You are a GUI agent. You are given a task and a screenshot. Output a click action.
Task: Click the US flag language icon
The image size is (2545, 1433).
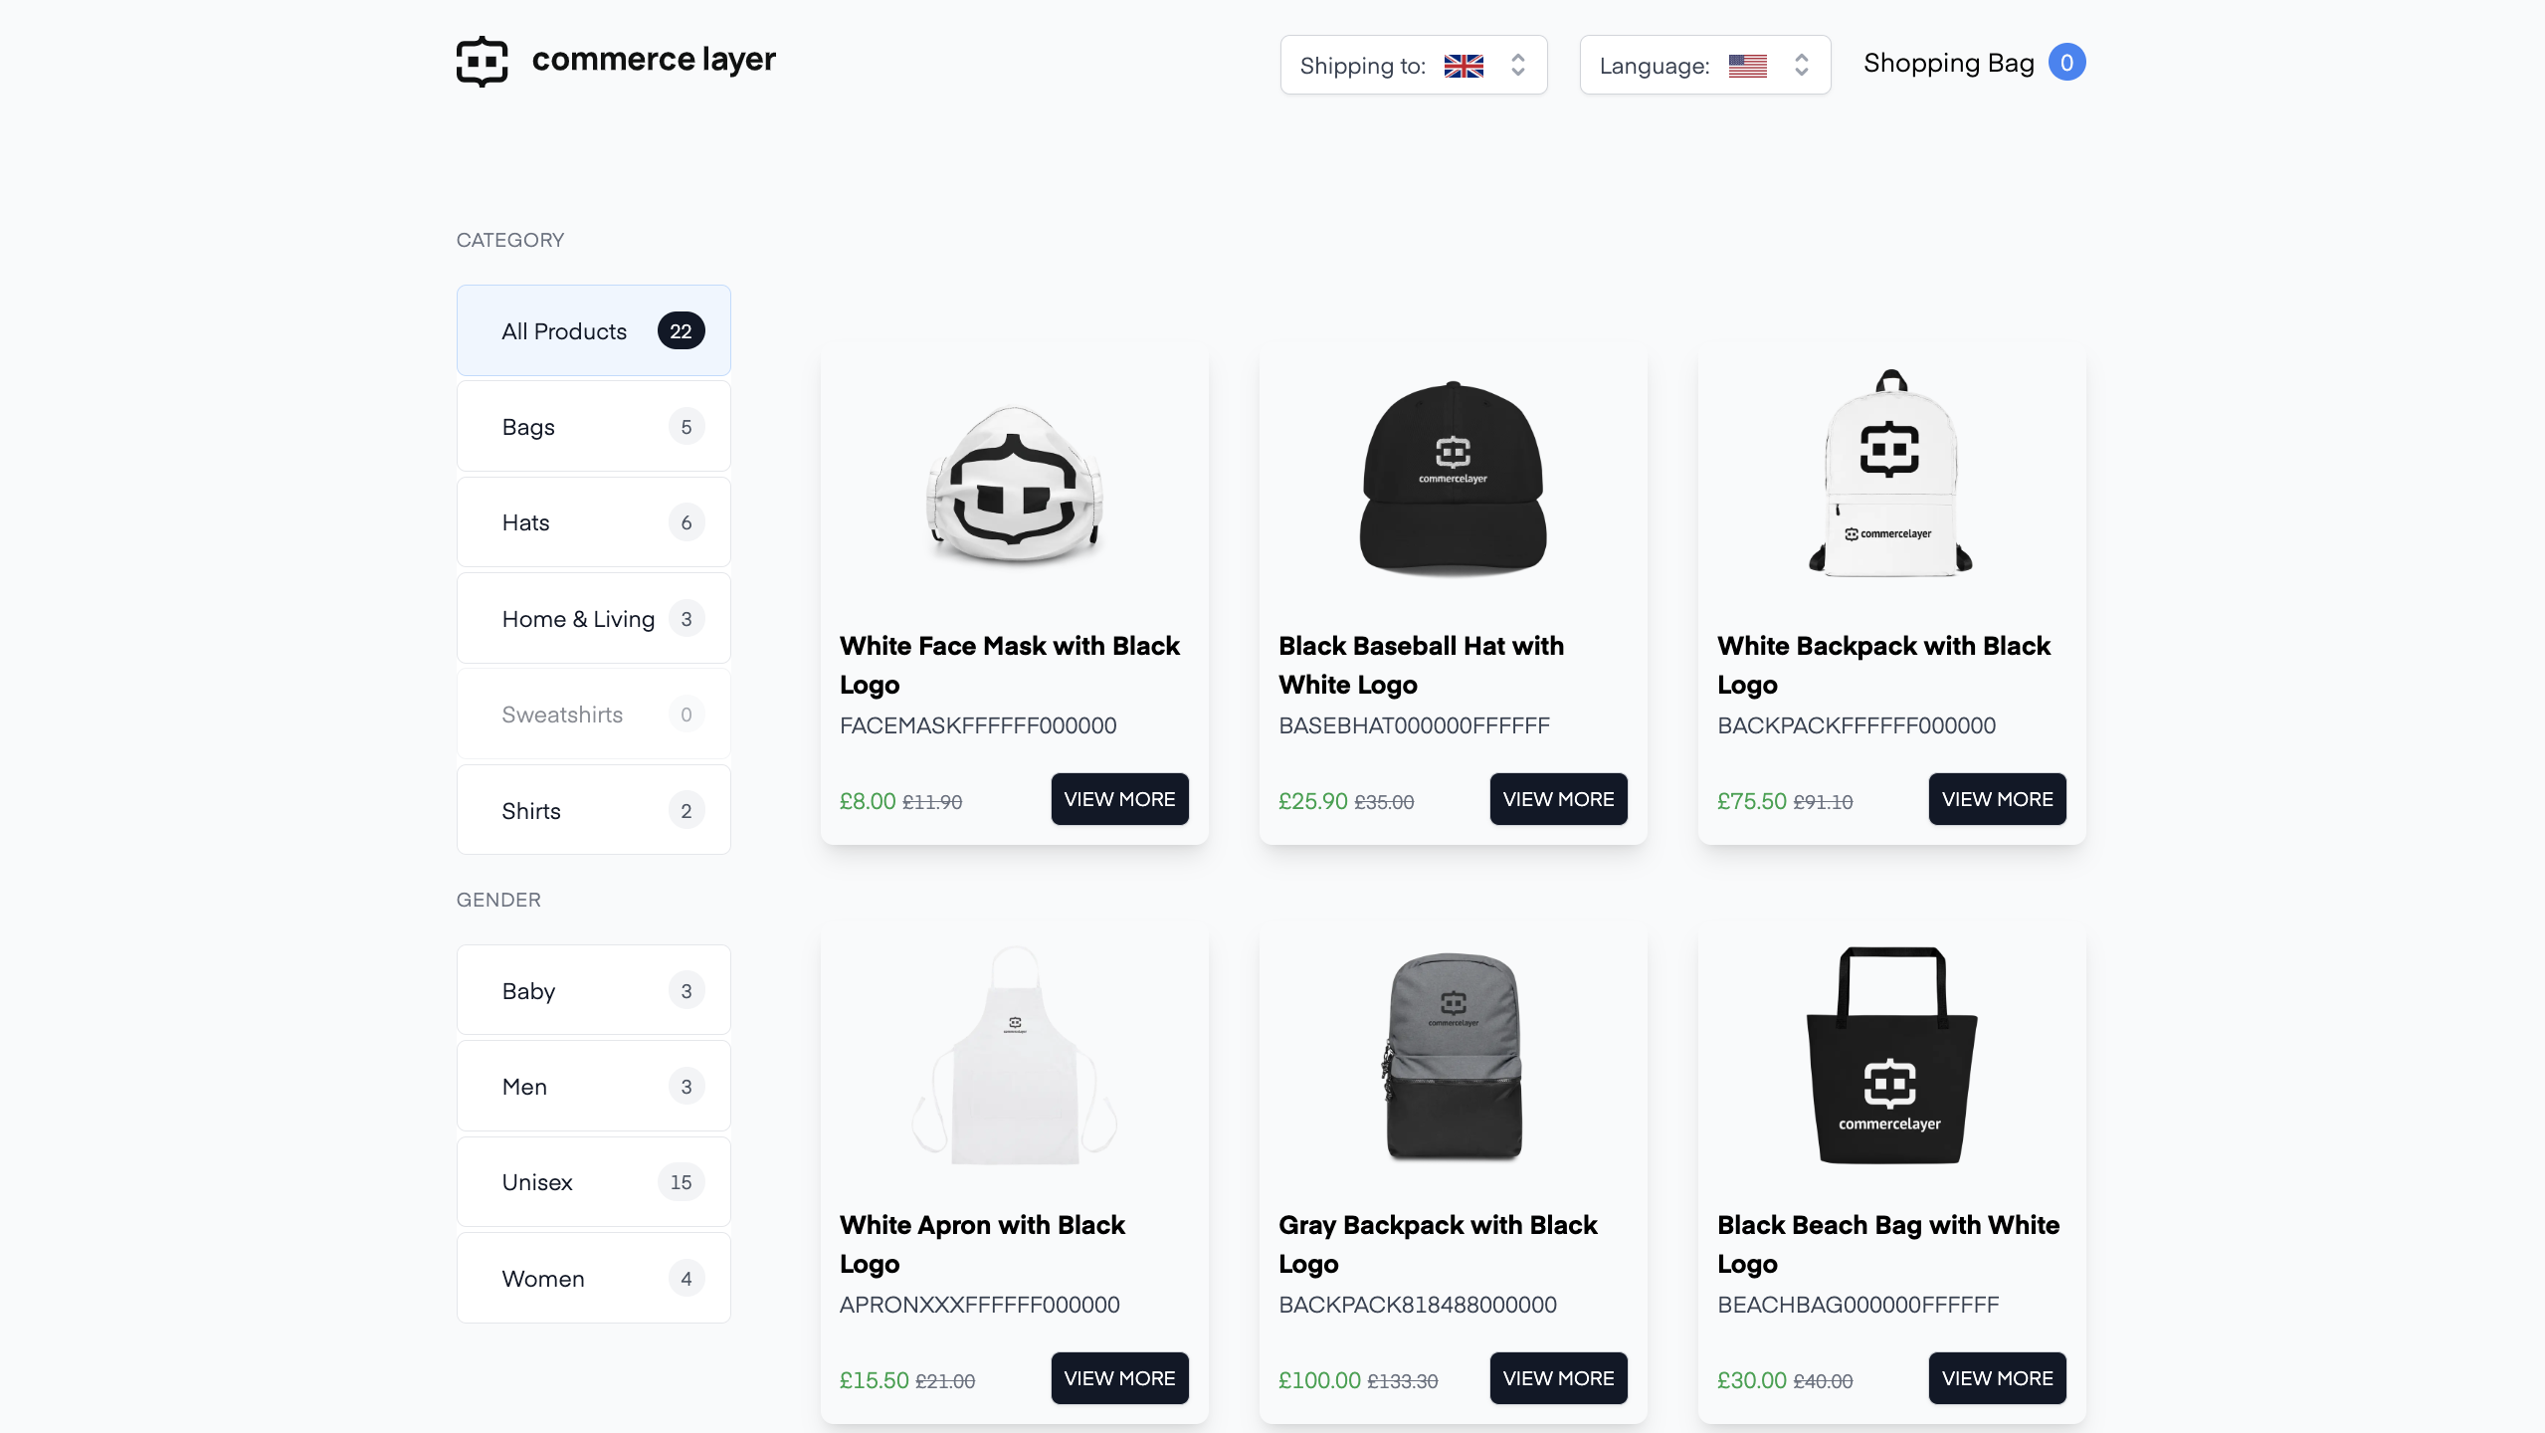click(x=1750, y=63)
